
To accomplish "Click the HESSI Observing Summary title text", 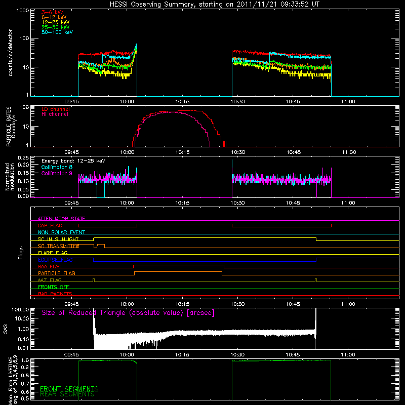I will pyautogui.click(x=214, y=5).
